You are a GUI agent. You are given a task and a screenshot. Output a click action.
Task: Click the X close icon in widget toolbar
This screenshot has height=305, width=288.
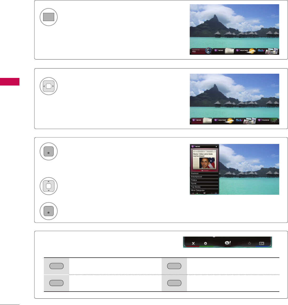[x=193, y=243]
